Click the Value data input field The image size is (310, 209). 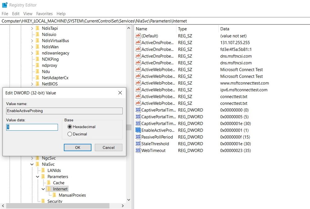[32, 127]
